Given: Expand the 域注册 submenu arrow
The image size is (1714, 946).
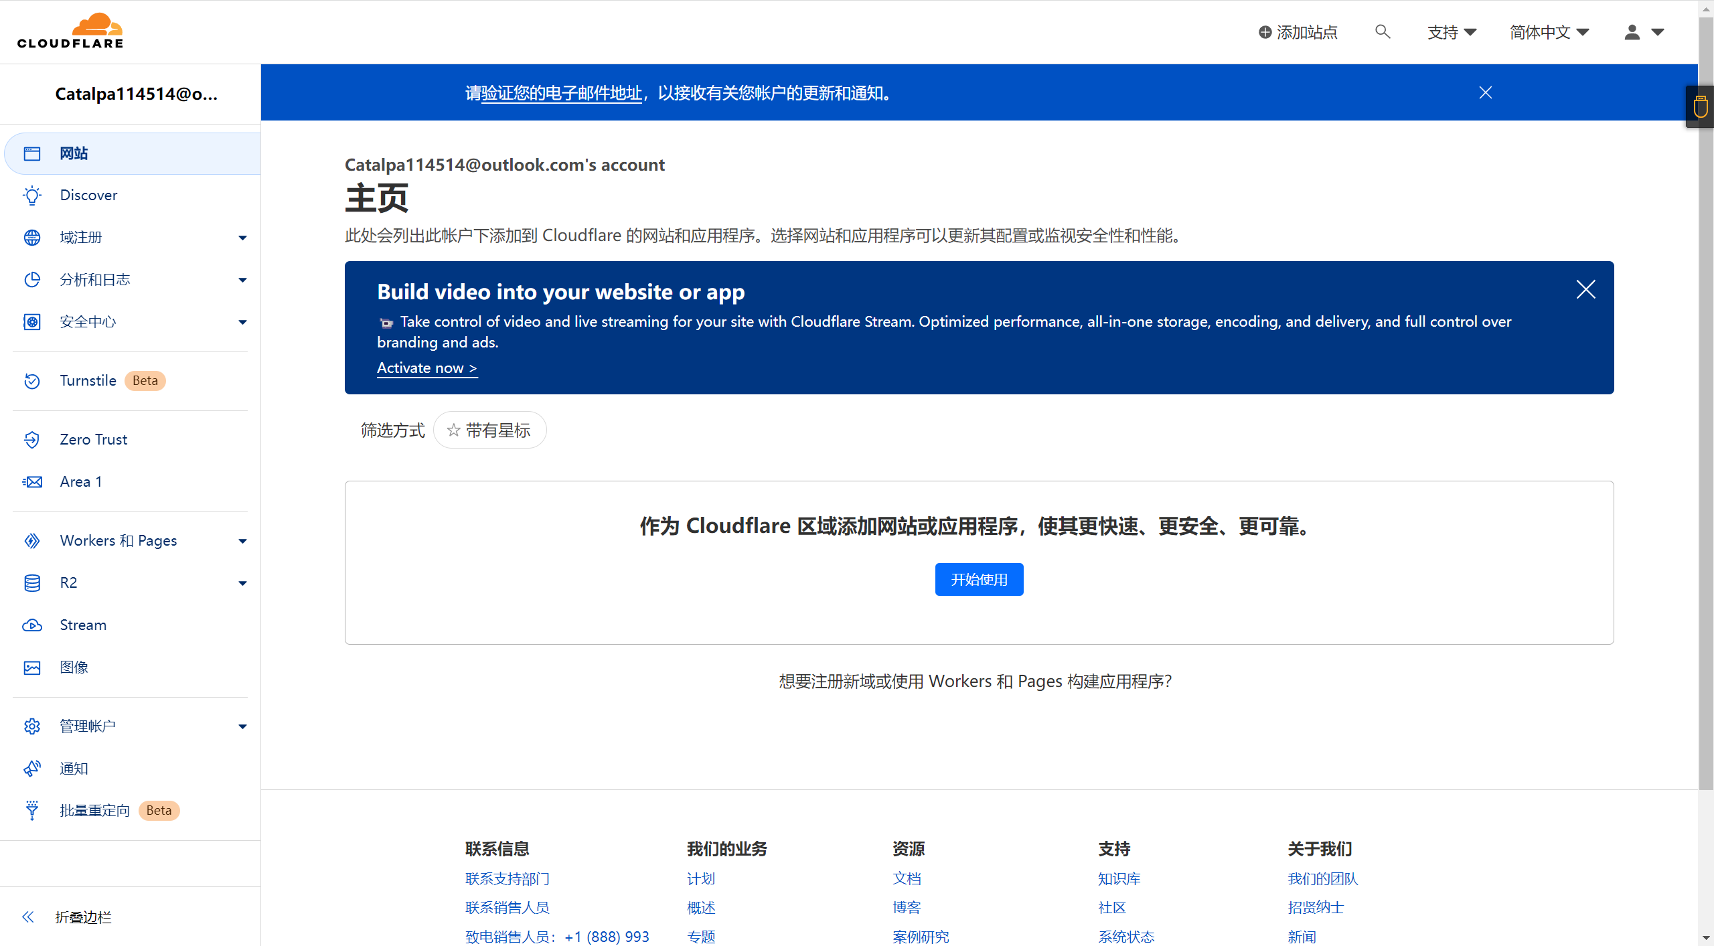Looking at the screenshot, I should tap(242, 238).
